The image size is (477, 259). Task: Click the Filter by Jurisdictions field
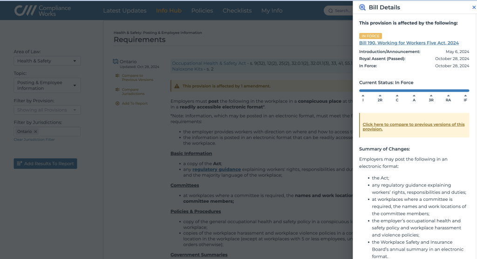click(47, 132)
